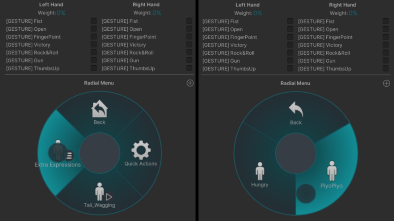This screenshot has width=394, height=221.
Task: Check Left Hand ThumbsUp in right panel
Action: [290, 68]
